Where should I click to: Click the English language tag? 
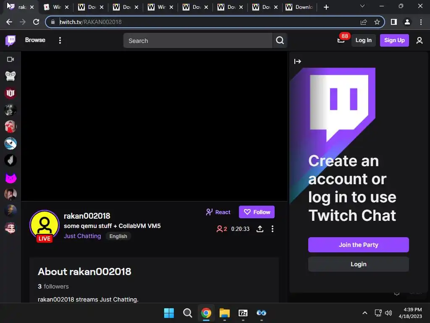click(118, 236)
